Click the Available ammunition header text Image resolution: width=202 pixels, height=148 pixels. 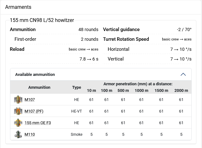pyautogui.click(x=35, y=75)
